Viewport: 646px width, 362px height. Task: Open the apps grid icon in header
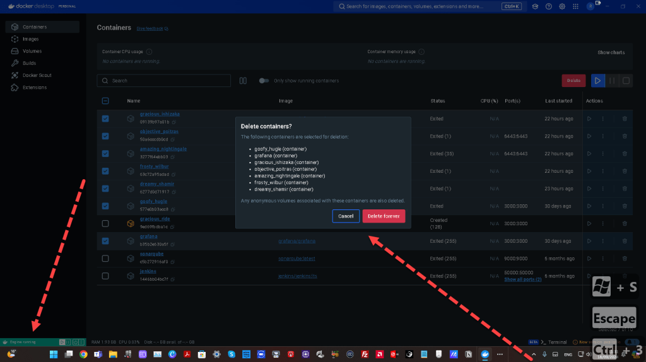(x=575, y=6)
